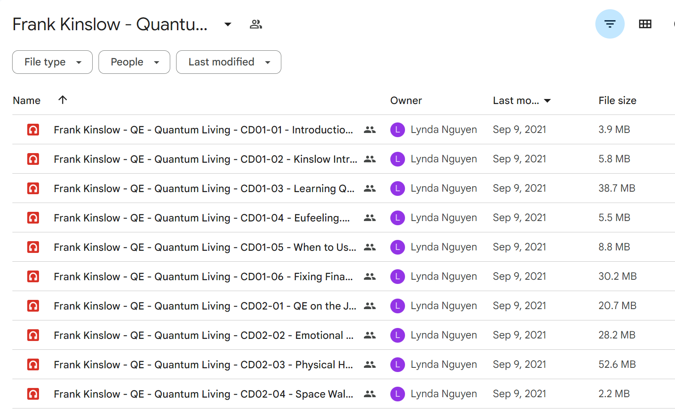Click the 52.6 MB file size
The height and width of the screenshot is (419, 675).
coord(617,364)
